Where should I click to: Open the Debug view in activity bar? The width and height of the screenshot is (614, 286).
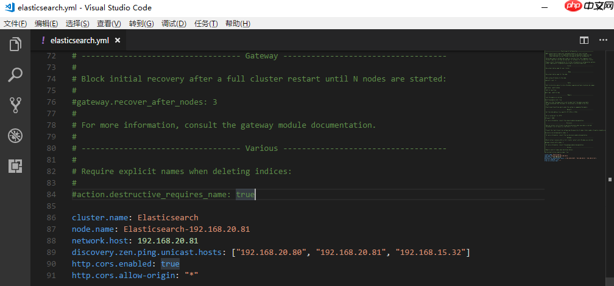tap(15, 136)
